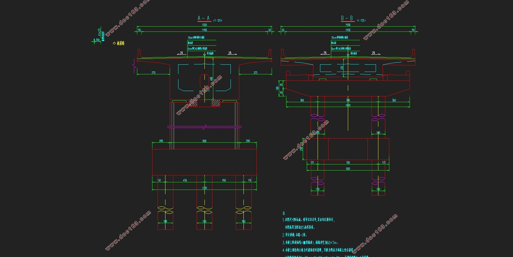The height and width of the screenshot is (257, 513).
Task: Click the '10cm' asphalt layer note in B-B
Action: [340, 37]
